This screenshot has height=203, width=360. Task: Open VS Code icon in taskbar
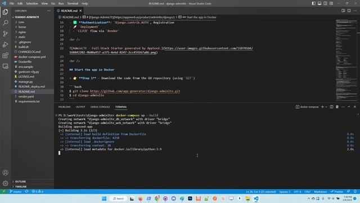(256, 198)
